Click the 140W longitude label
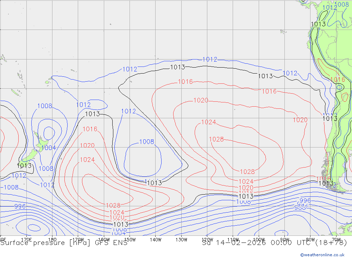This screenshot has height=258, width=352. tap(155, 240)
